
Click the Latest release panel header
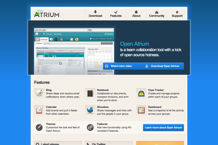(58, 143)
